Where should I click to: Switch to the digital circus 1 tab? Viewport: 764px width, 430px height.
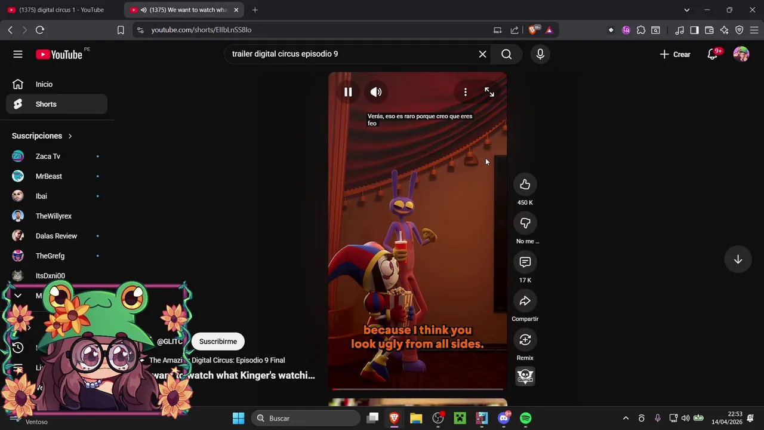61,10
